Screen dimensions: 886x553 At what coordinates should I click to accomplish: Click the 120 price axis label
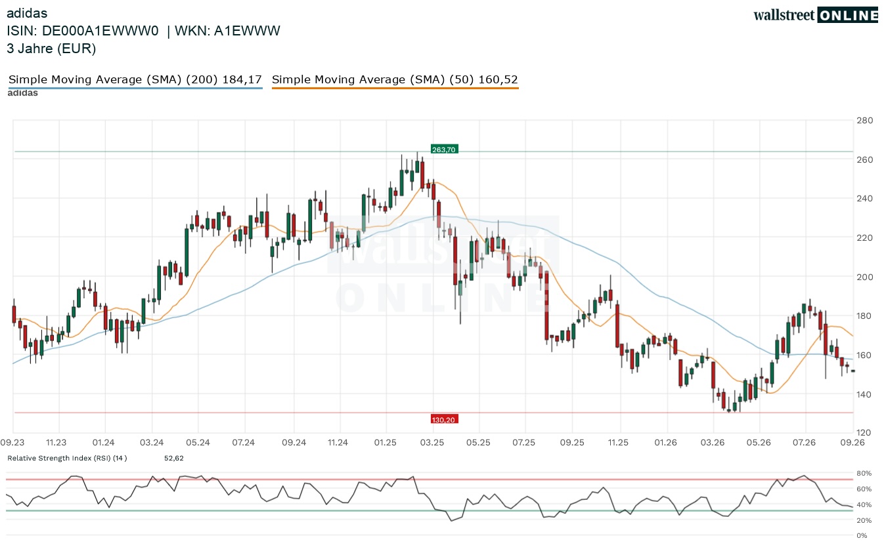coord(864,433)
